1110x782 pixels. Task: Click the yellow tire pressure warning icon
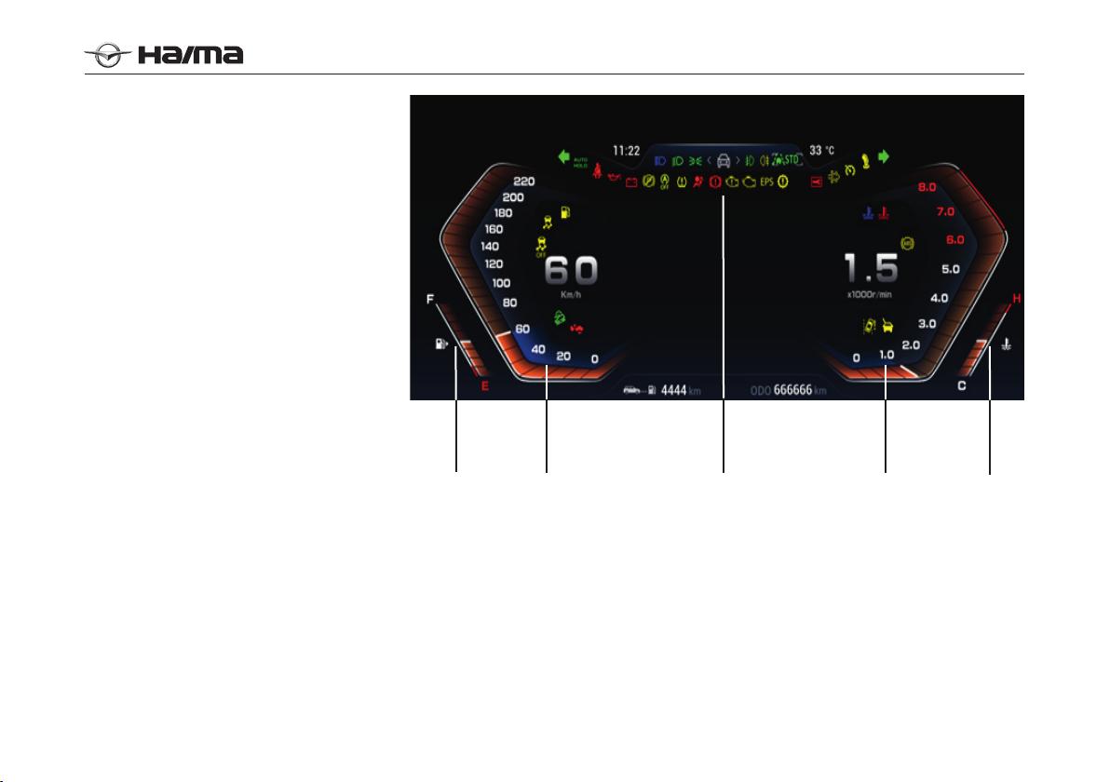(682, 182)
